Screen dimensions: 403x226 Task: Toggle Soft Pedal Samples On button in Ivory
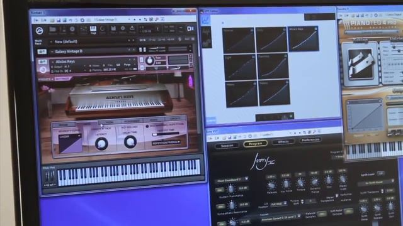[x=348, y=211]
